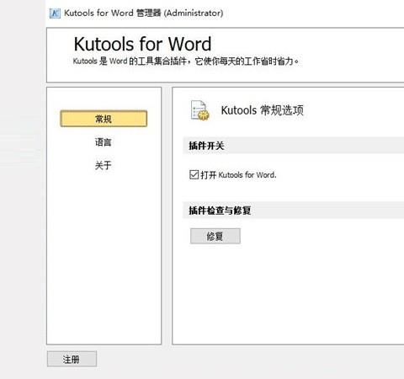Select the 常规 tab in sidebar
The height and width of the screenshot is (379, 404).
point(104,119)
